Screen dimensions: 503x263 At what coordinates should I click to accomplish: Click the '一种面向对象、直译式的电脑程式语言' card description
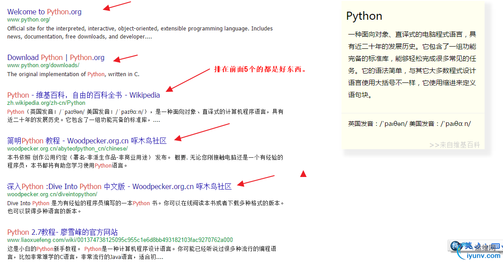tap(412, 65)
